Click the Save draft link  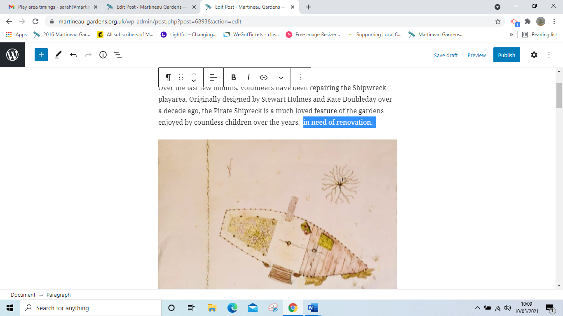click(x=446, y=55)
